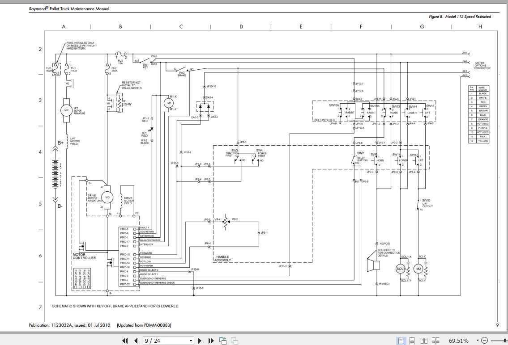
Task: Click the next page arrow
Action: (200, 341)
